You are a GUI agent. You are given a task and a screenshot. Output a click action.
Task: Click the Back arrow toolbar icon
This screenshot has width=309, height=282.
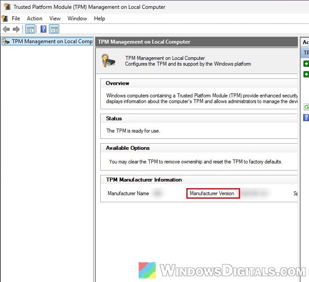[x=6, y=30]
